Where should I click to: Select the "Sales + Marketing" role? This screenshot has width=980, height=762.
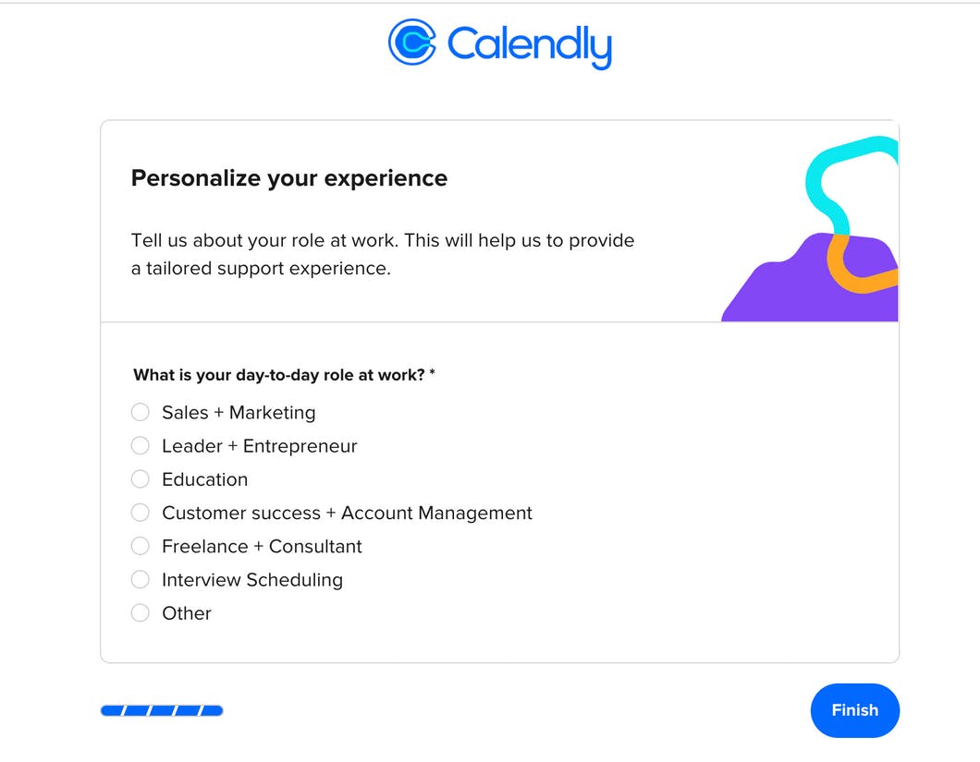tap(140, 412)
